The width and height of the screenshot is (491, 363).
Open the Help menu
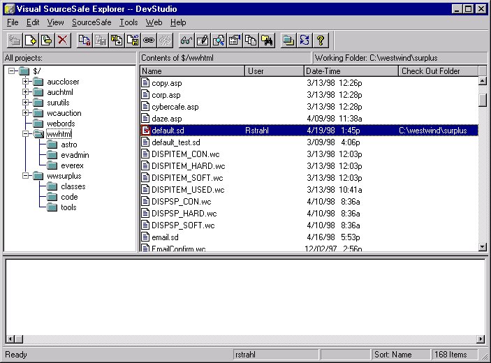(x=178, y=22)
